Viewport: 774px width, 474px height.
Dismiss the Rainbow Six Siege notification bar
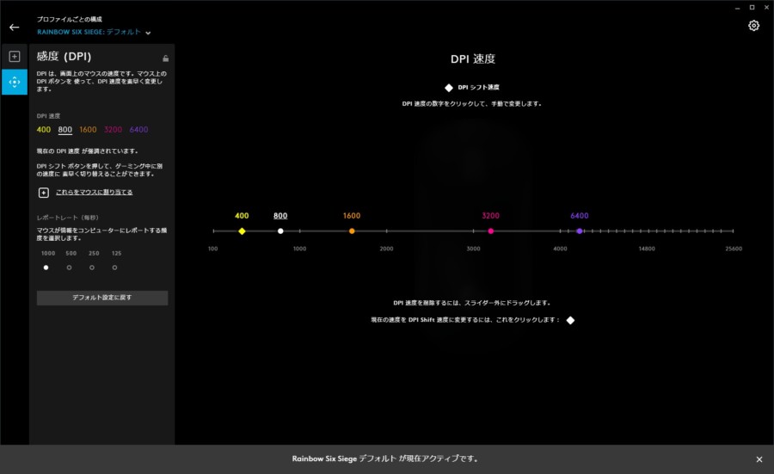759,459
